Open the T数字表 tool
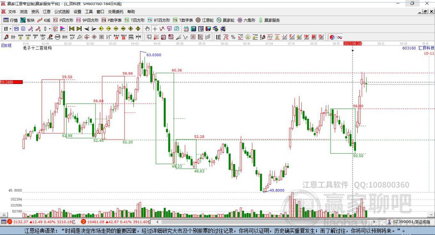Viewport: 435px width, 235px height. click(183, 20)
